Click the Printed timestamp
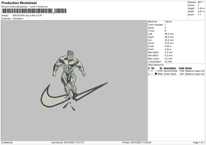This screenshot has width=206, height=145. point(137,143)
